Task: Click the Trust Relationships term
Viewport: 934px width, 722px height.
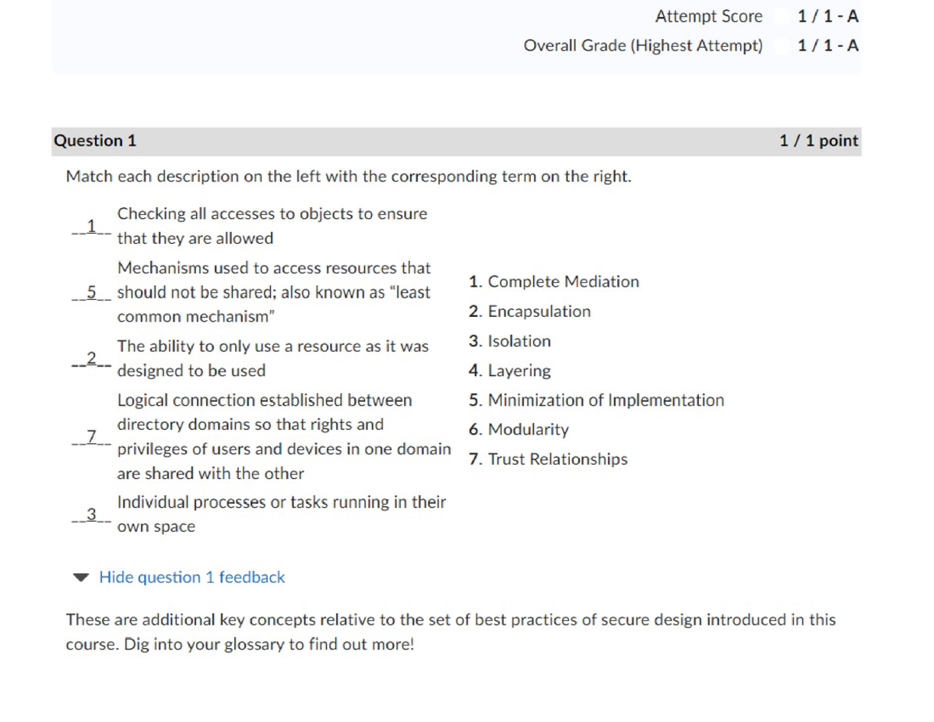Action: [550, 460]
